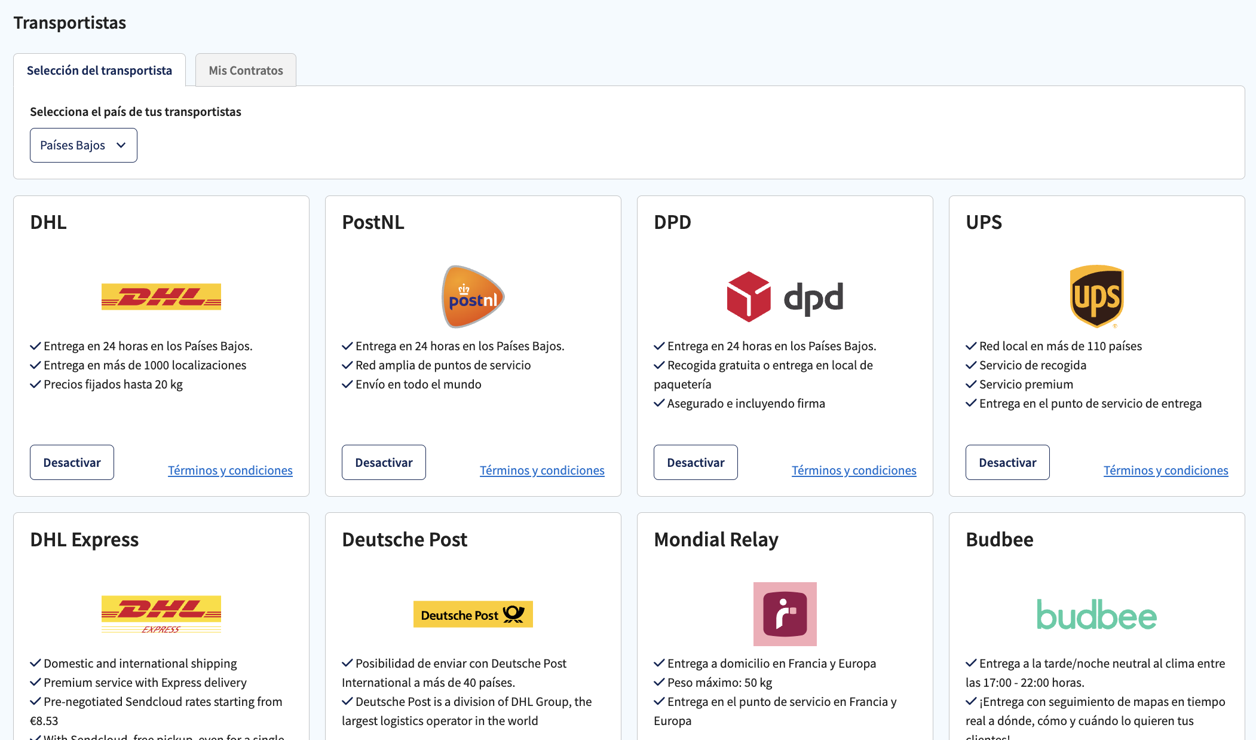The width and height of the screenshot is (1256, 740).
Task: Click the Budbee green logo
Action: [1096, 614]
